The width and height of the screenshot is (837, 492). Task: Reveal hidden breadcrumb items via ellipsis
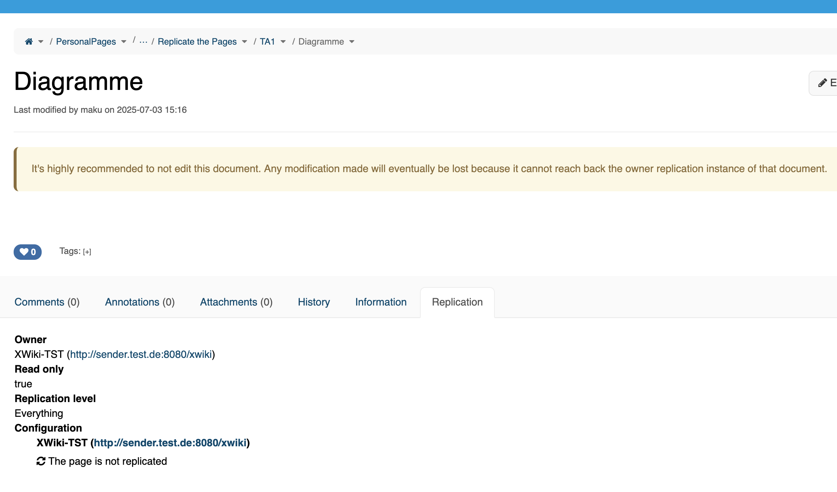(143, 41)
